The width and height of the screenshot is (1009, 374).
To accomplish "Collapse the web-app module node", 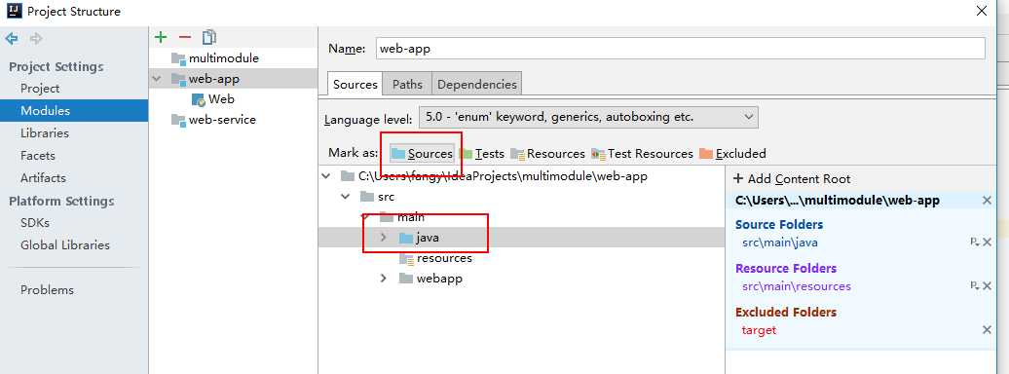I will [x=156, y=79].
